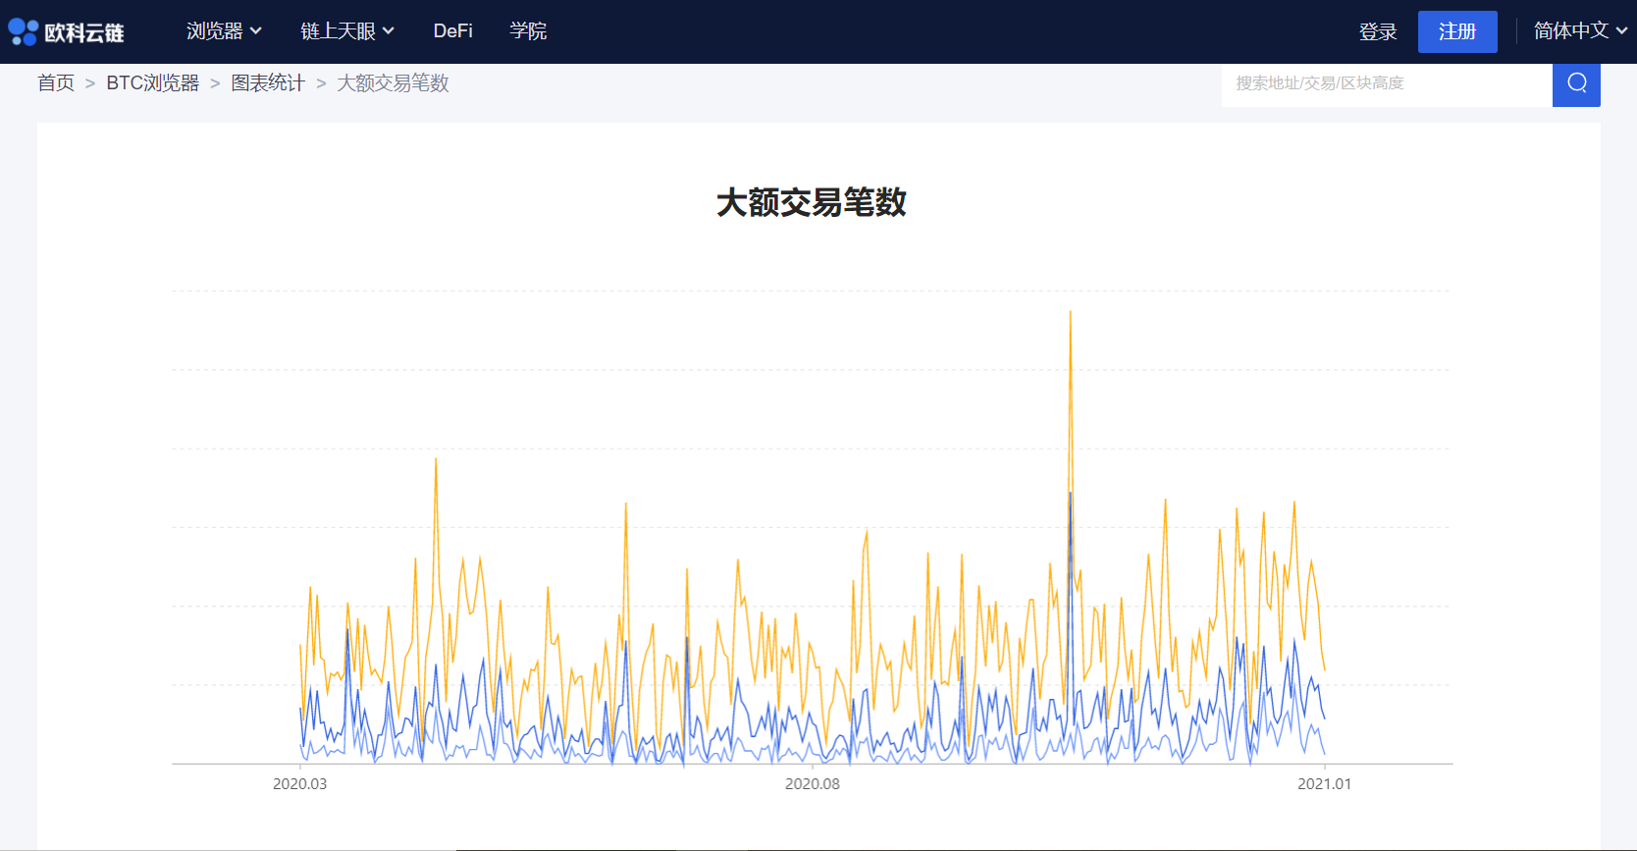The height and width of the screenshot is (851, 1637).
Task: Expand the 浏览器 dropdown menu
Action: [x=224, y=31]
